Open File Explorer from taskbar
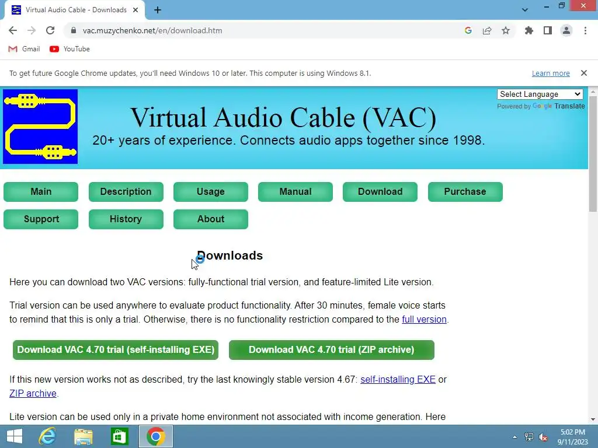Viewport: 598px width, 448px height. pyautogui.click(x=83, y=436)
